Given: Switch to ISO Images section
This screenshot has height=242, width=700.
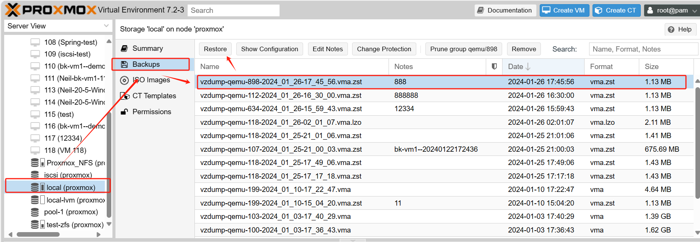Looking at the screenshot, I should [x=151, y=80].
